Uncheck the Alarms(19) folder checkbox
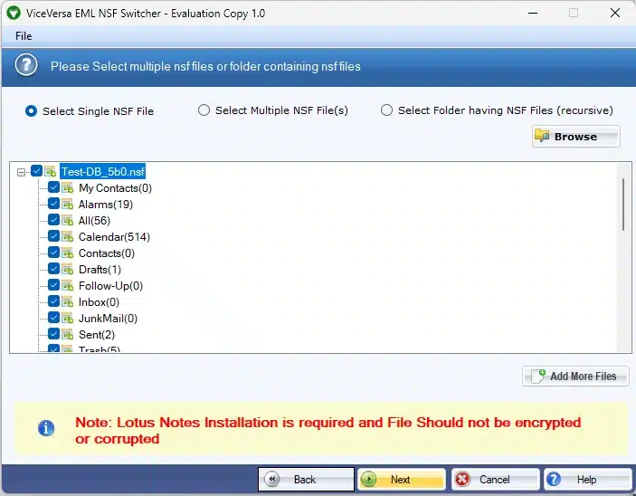This screenshot has width=636, height=496. pyautogui.click(x=53, y=205)
